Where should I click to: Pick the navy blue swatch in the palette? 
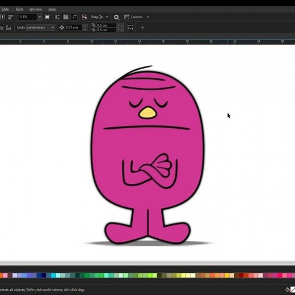(44, 275)
